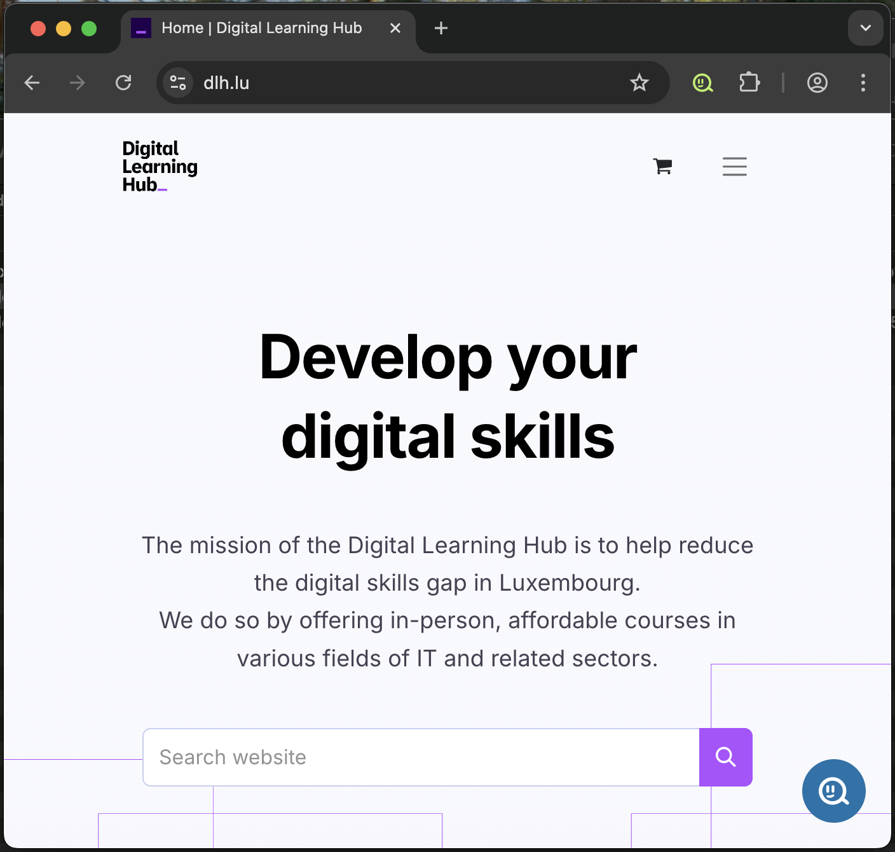Open the browser Extensions puzzle menu

[x=749, y=83]
